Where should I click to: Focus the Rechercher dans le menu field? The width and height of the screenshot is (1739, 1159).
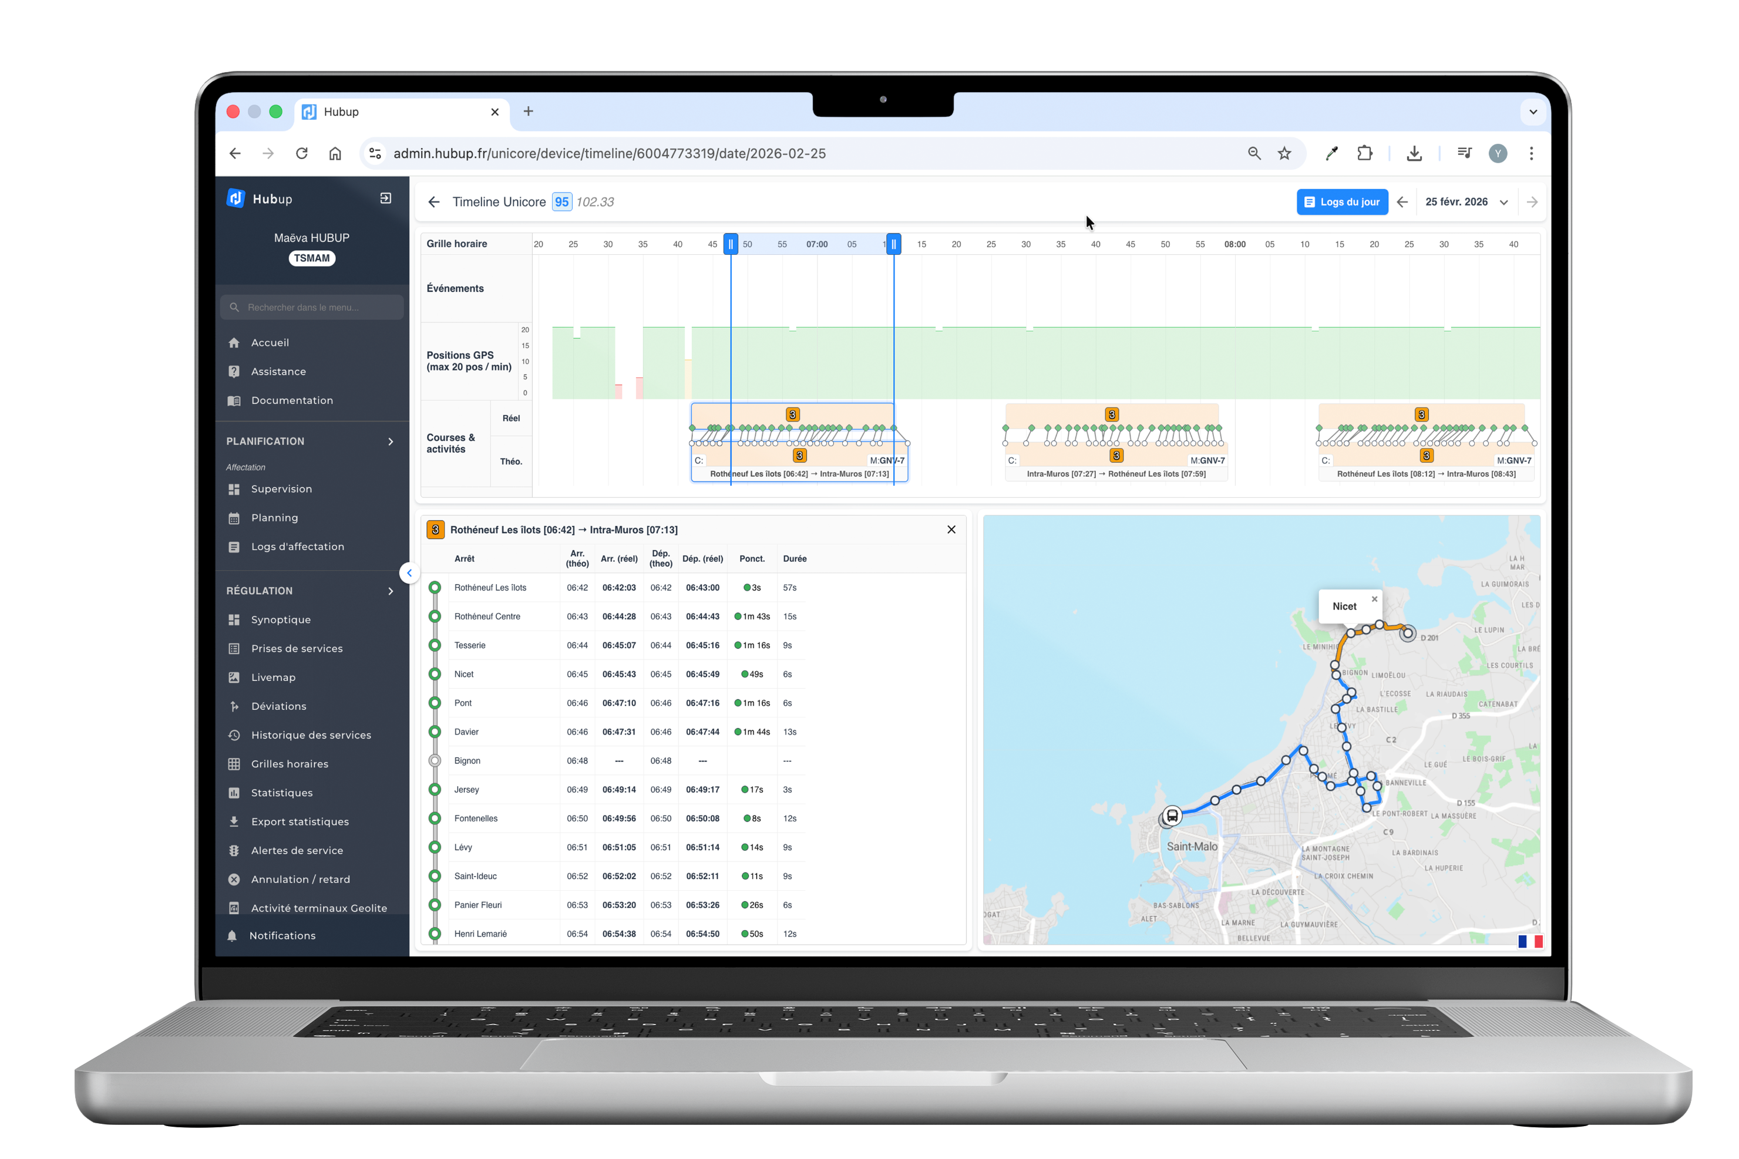(x=311, y=306)
